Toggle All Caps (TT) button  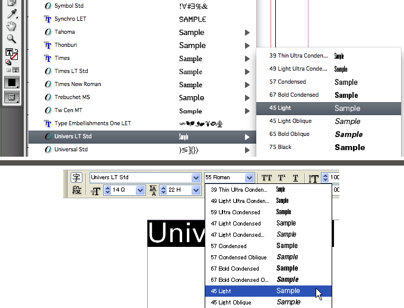(267, 178)
